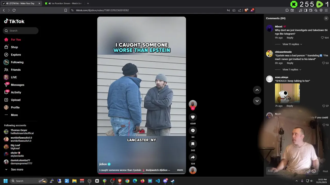
Task: Close the comments panel
Action: [x=326, y=18]
